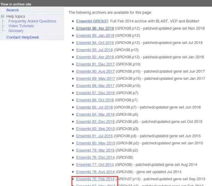The height and width of the screenshot is (186, 212).
Task: Click 'patched/updated gene set Jan 2018' text
Action: [x=173, y=57]
